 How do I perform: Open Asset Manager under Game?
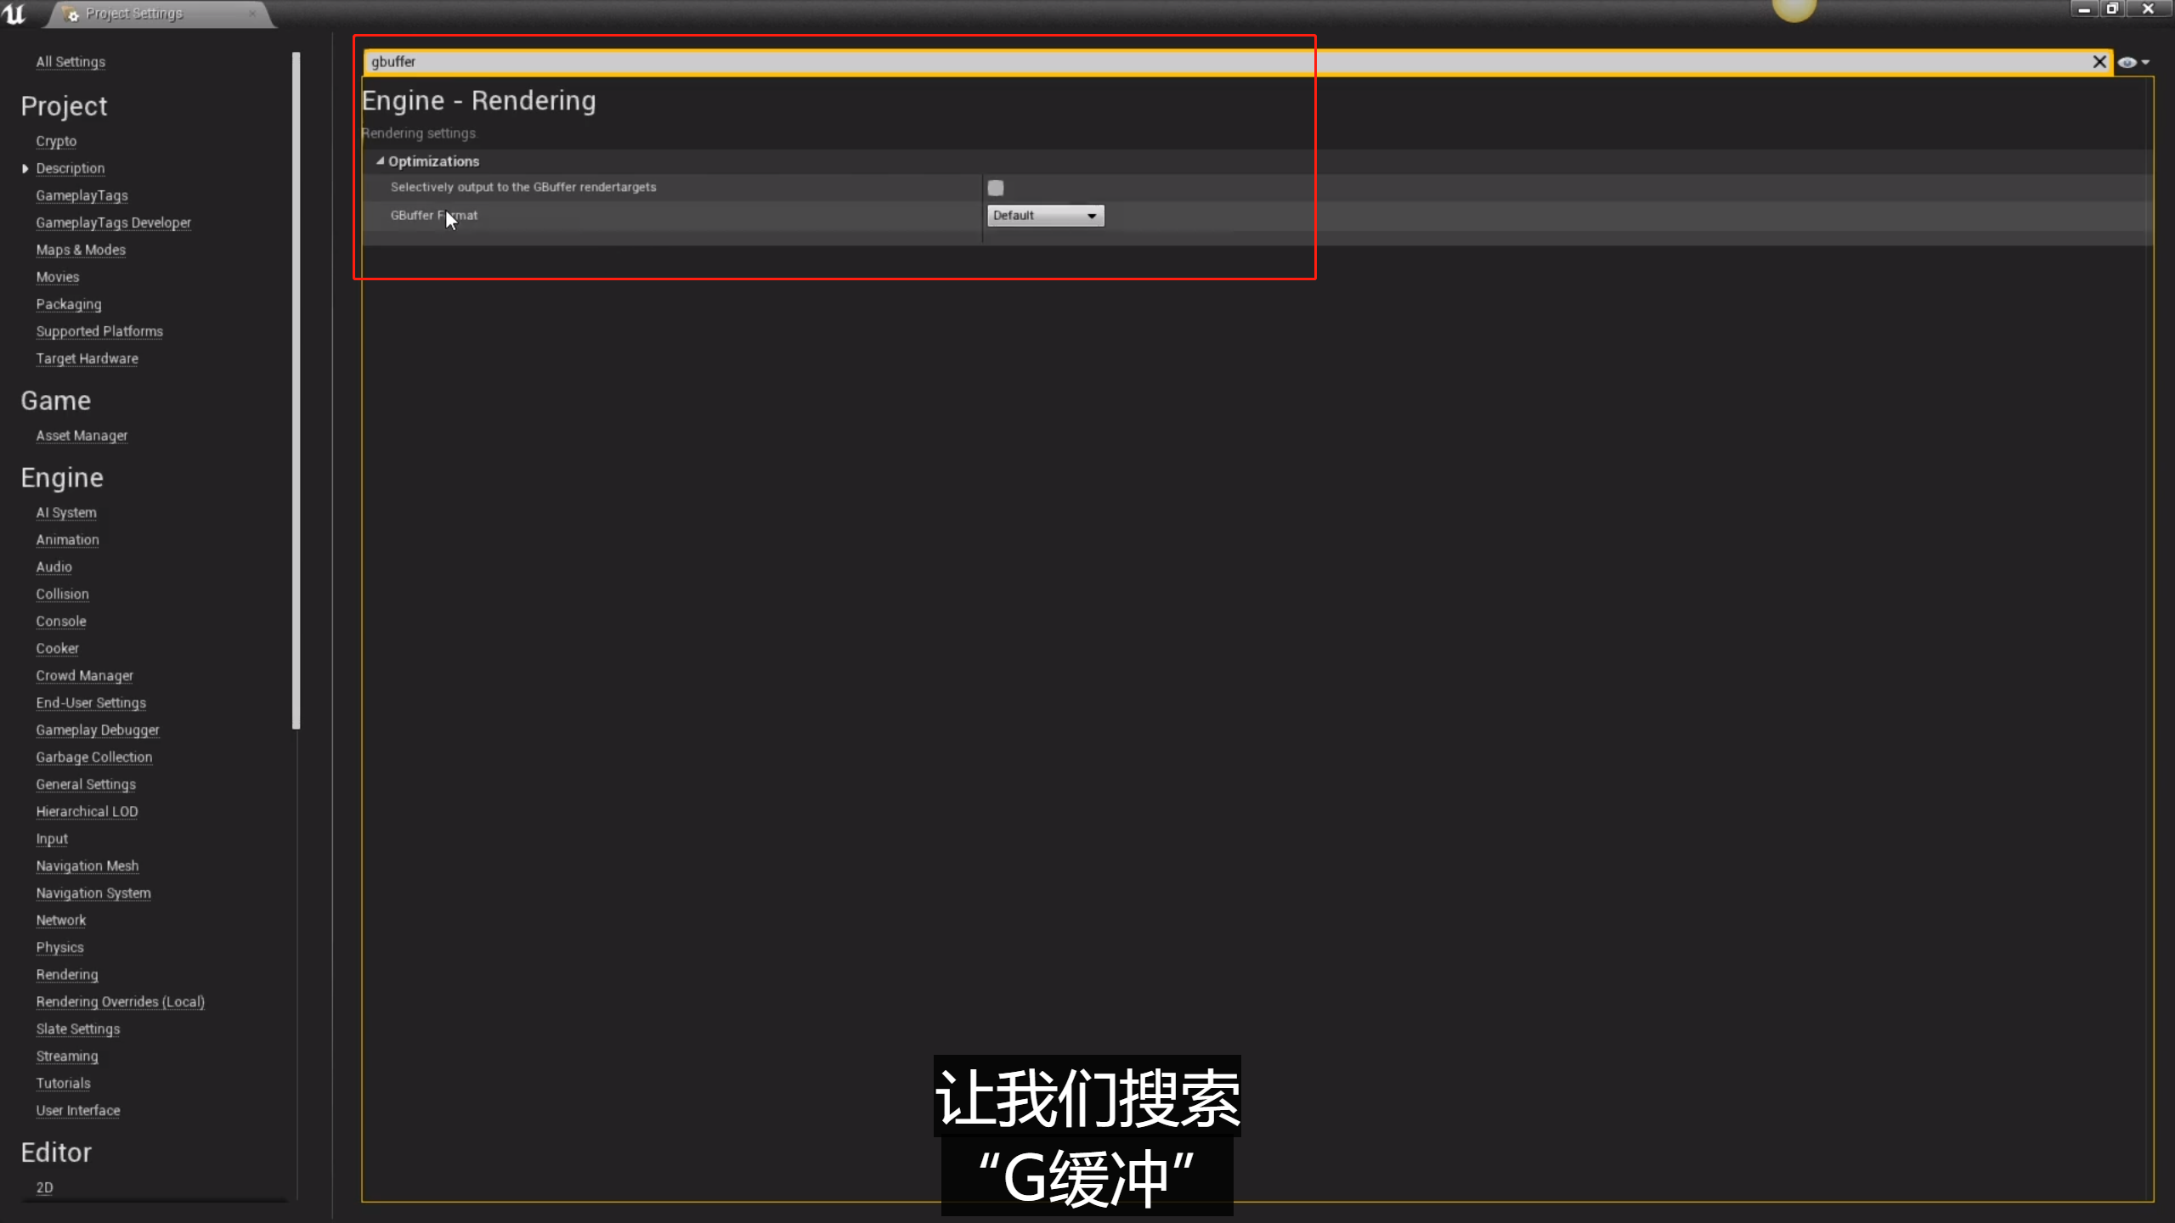[x=82, y=436]
